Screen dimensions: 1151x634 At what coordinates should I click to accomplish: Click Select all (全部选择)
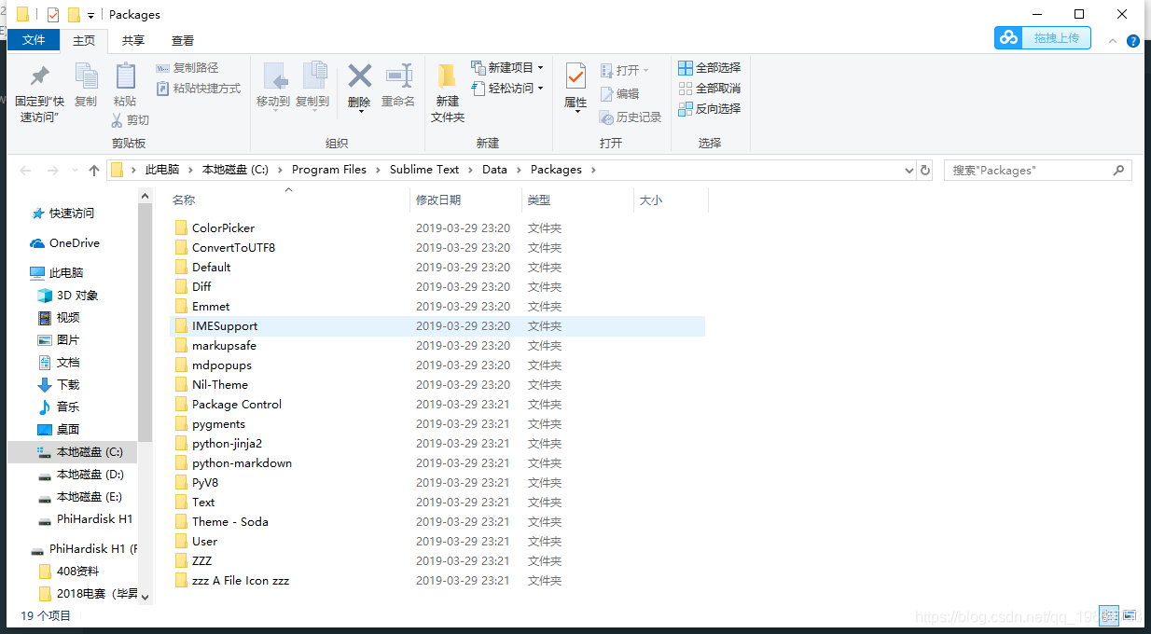tap(710, 68)
